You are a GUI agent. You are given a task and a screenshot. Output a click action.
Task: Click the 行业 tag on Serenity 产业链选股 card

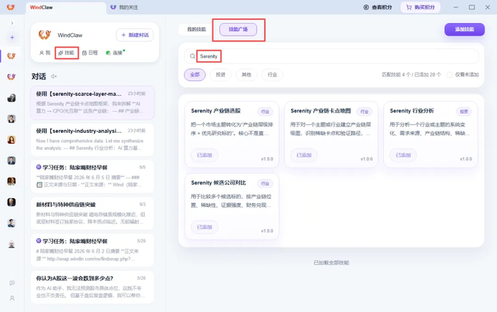tap(265, 112)
